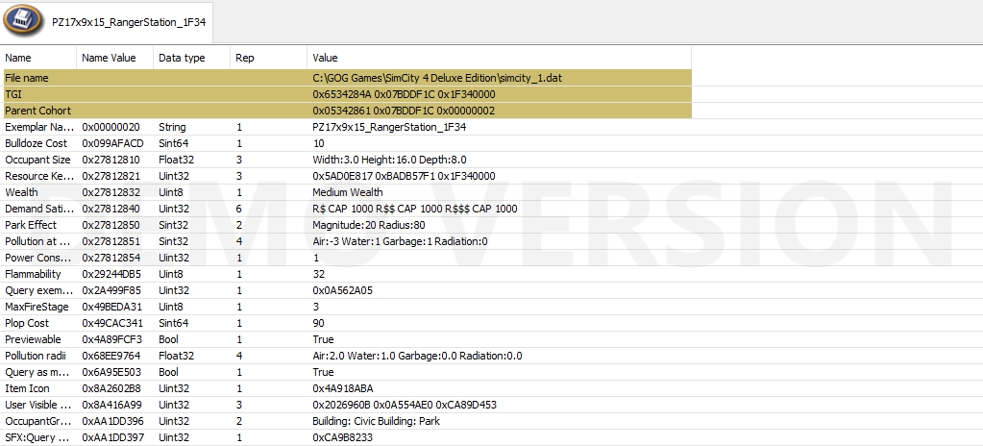Select the Wealth property row
The height and width of the screenshot is (446, 983).
(347, 192)
